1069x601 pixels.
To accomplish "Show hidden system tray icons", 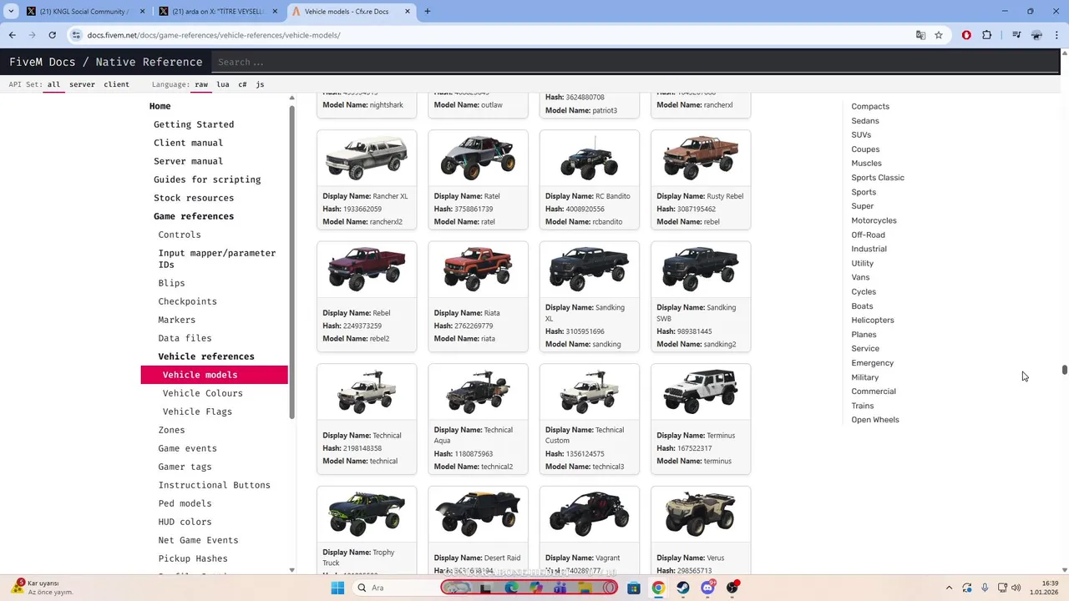I will click(949, 588).
